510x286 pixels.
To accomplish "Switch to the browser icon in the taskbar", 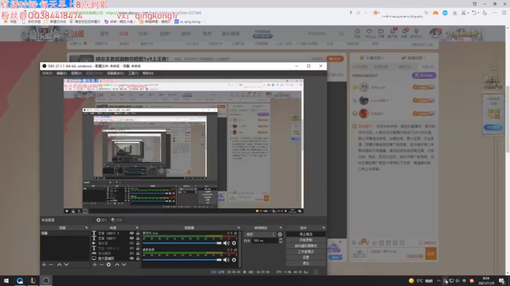I will (20, 281).
